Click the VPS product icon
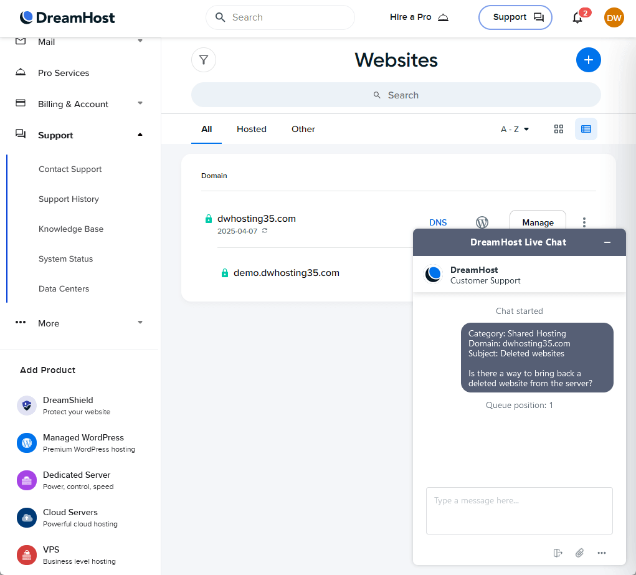Image resolution: width=636 pixels, height=575 pixels. click(x=27, y=554)
